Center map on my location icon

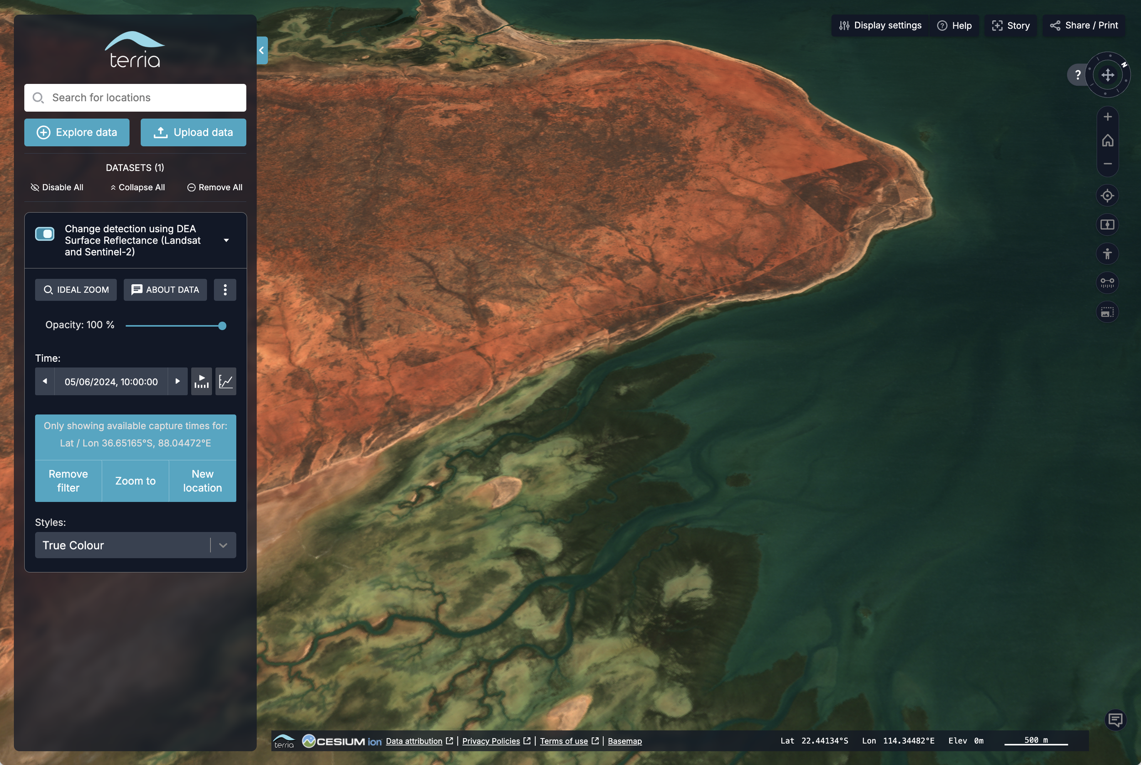[1107, 196]
